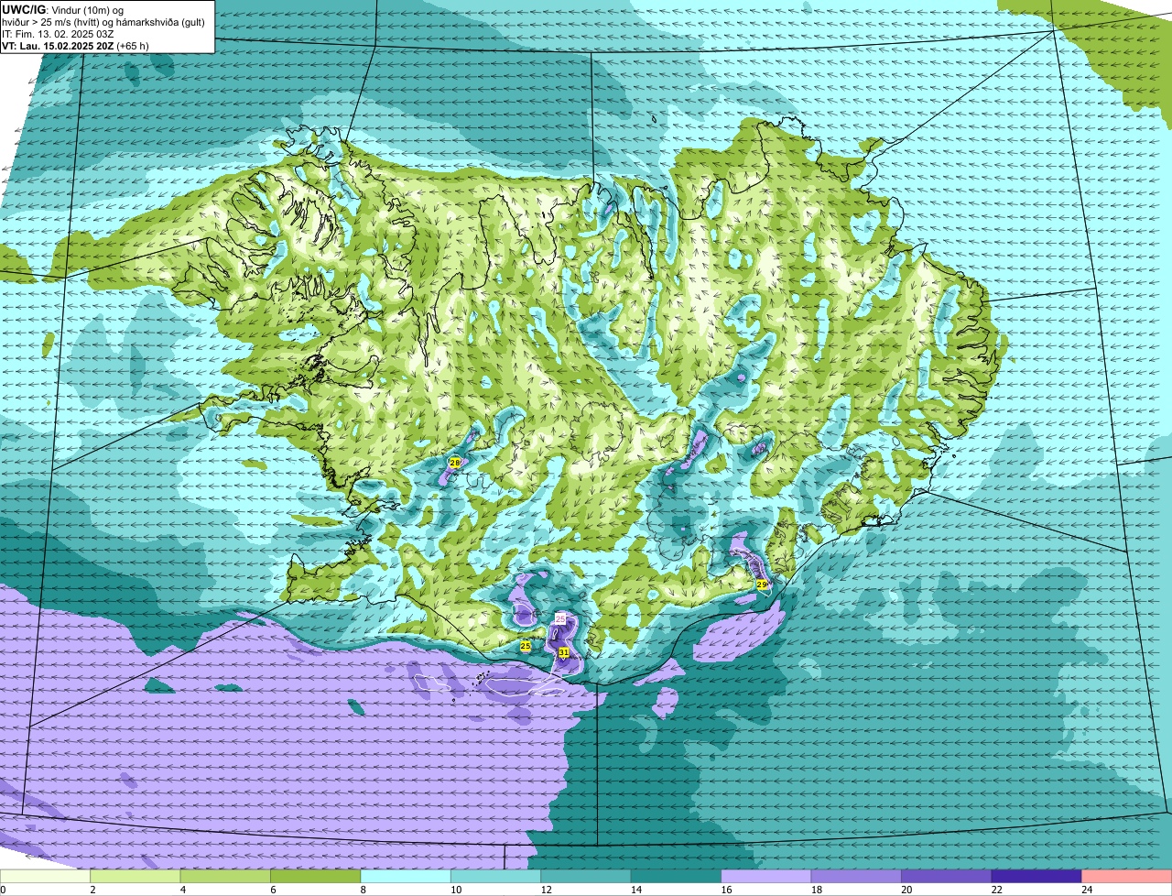The height and width of the screenshot is (896, 1172).
Task: Click the 16–18 m/s lavender legend swatch
Action: tap(766, 876)
